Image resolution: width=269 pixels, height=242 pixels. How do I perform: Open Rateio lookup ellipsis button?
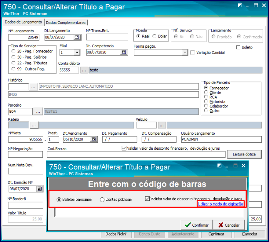point(34,125)
